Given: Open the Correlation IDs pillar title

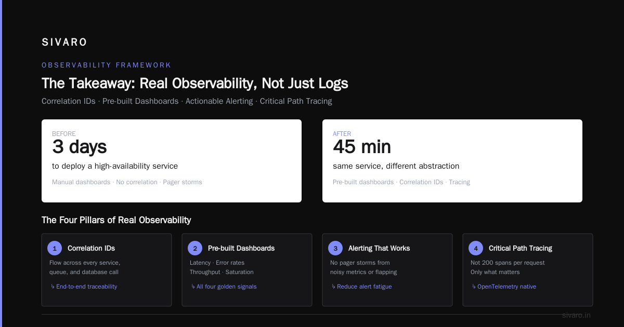Looking at the screenshot, I should 92,248.
